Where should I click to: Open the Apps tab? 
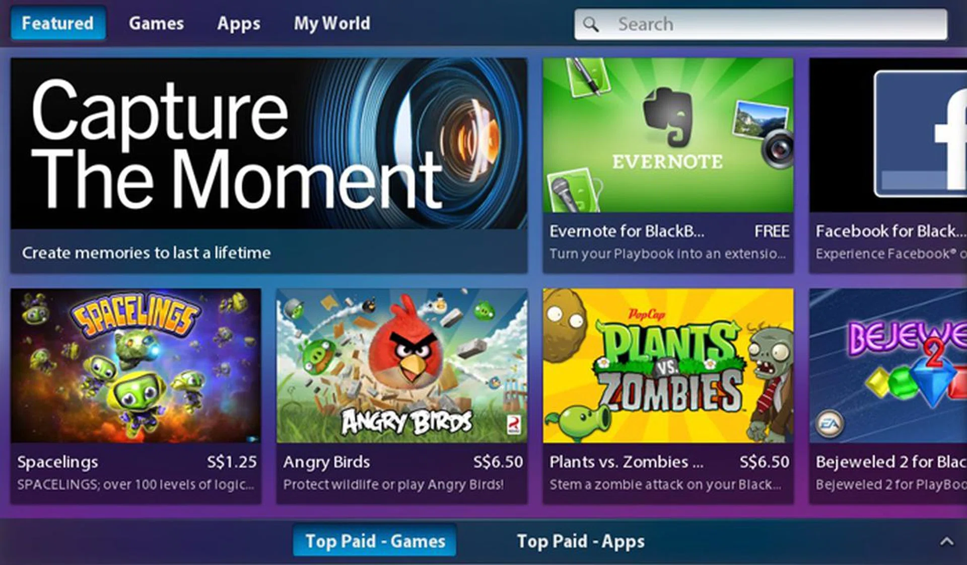pos(239,24)
